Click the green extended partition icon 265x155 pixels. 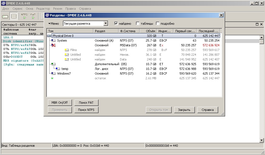(53, 64)
